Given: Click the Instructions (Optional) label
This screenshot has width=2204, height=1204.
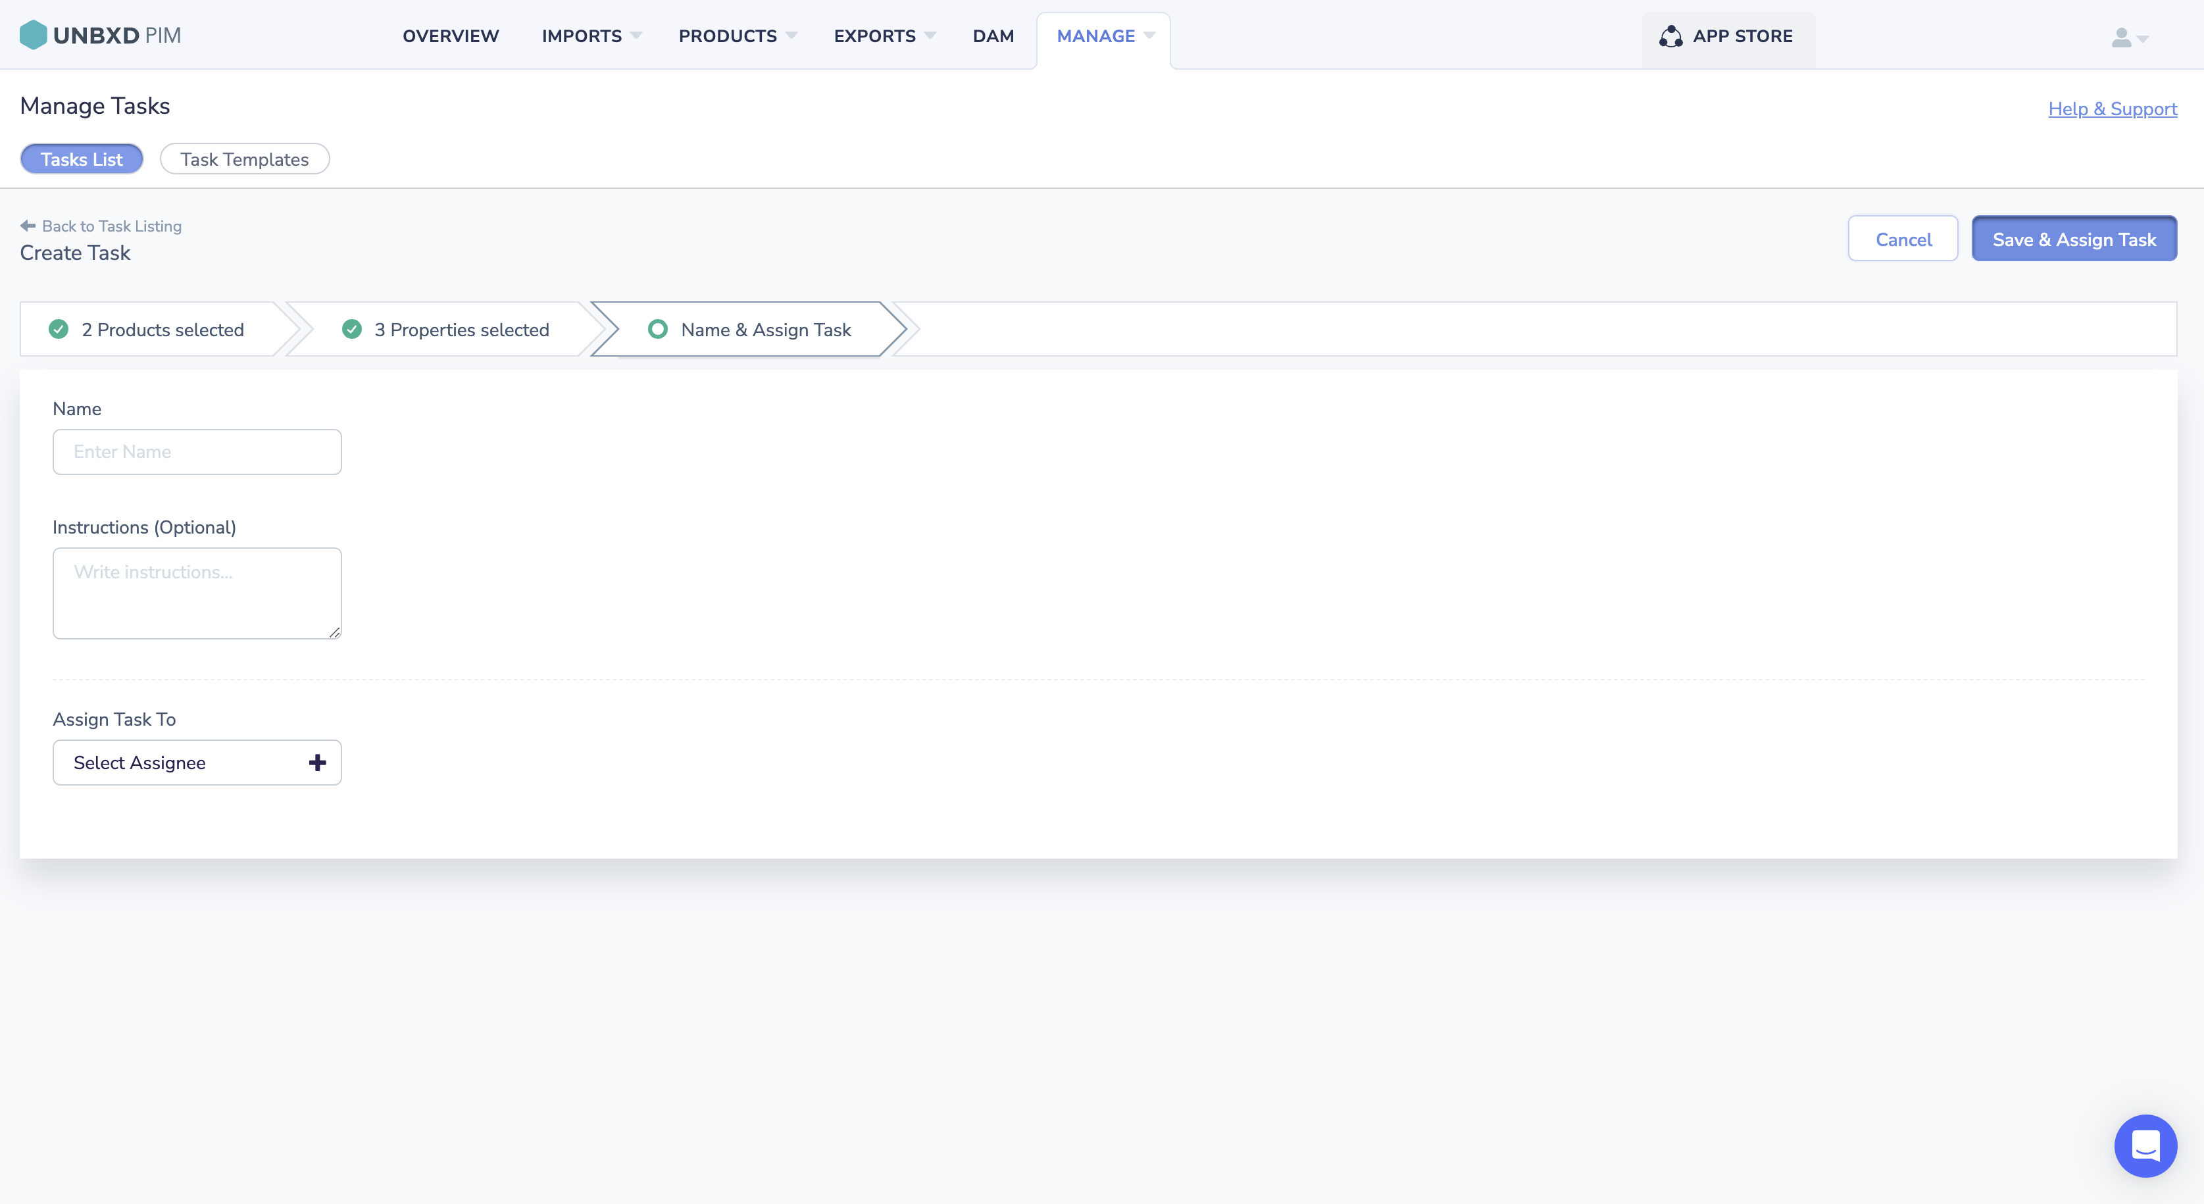Looking at the screenshot, I should 145,527.
